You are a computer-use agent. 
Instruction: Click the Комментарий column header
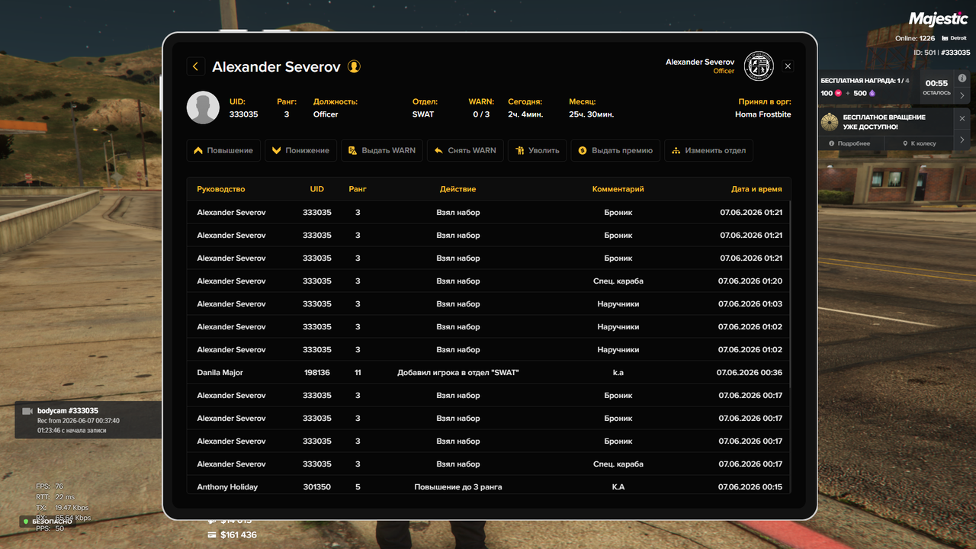point(618,189)
